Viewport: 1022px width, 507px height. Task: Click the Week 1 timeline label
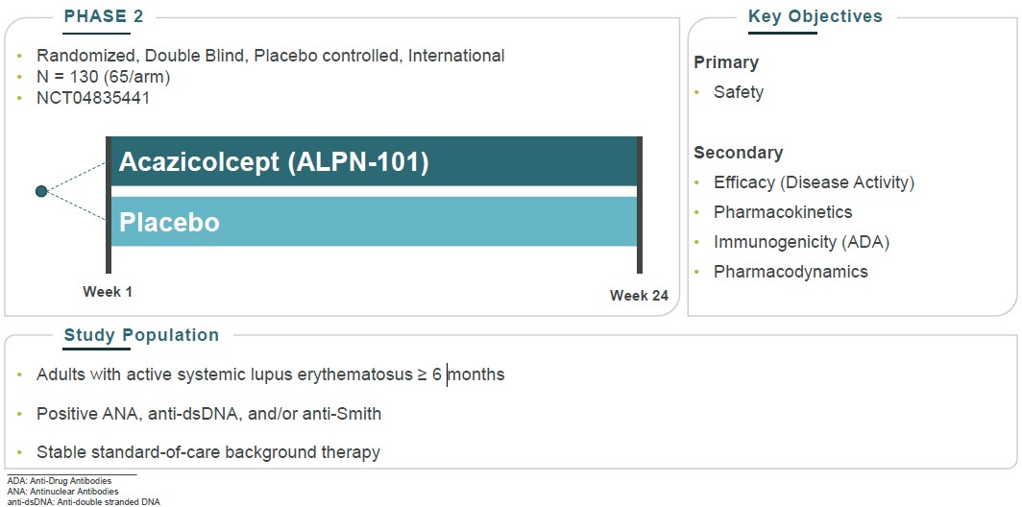click(x=108, y=291)
